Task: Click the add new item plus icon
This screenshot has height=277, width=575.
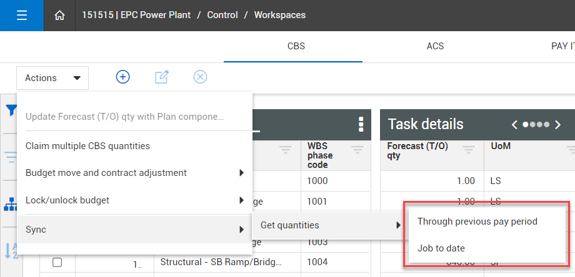Action: coord(123,77)
